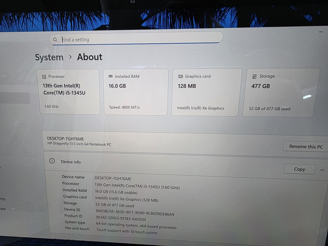Minimize the Settings window
328x246 pixels.
pyautogui.click(x=321, y=32)
